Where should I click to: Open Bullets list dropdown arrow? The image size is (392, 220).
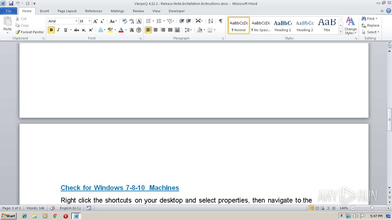coord(153,21)
